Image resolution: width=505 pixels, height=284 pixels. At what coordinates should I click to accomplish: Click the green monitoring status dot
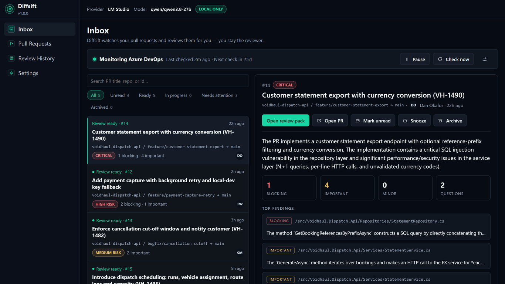(94, 59)
